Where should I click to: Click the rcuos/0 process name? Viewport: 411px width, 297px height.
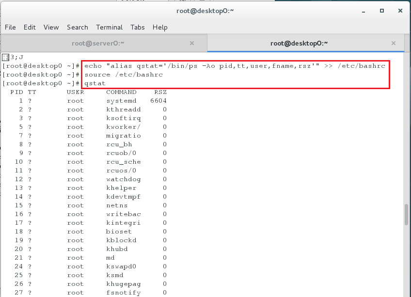click(121, 171)
